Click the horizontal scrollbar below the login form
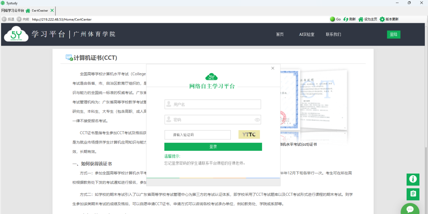 (214, 182)
